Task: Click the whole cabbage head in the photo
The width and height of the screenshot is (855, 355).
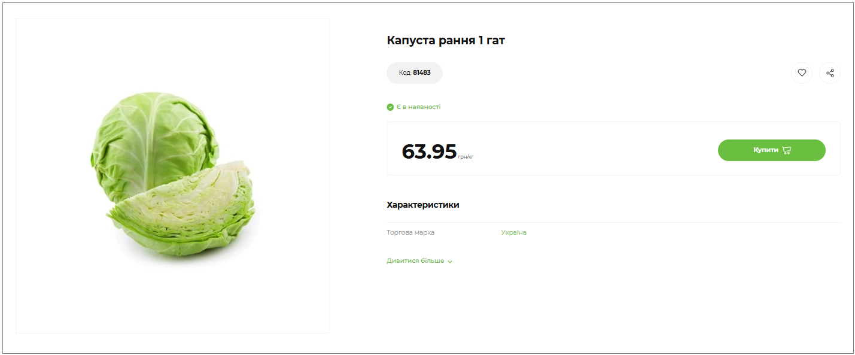Action: [x=150, y=138]
